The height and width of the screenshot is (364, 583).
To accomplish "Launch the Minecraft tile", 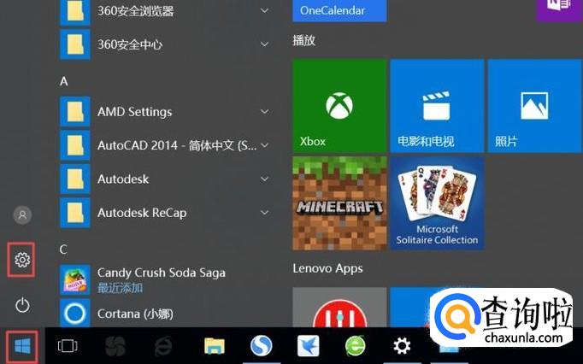I will (x=339, y=203).
